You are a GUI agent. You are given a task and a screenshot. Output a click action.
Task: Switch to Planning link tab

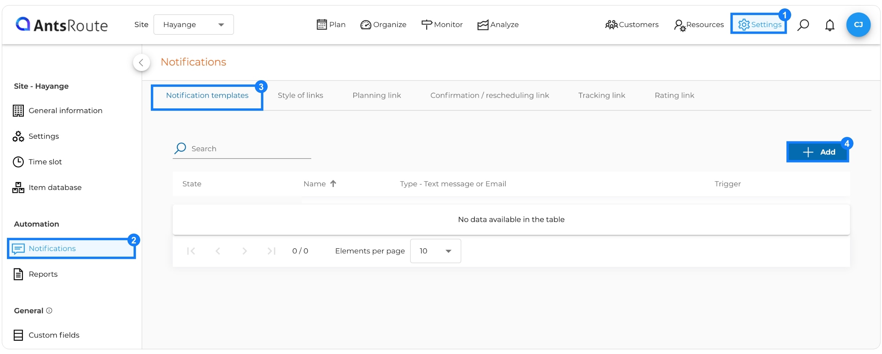(x=377, y=96)
